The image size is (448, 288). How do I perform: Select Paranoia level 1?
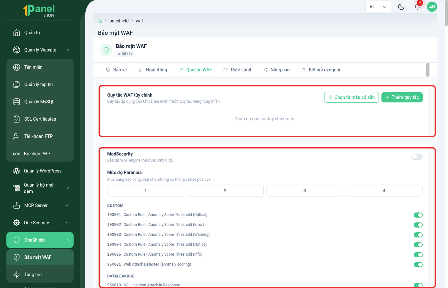146,191
